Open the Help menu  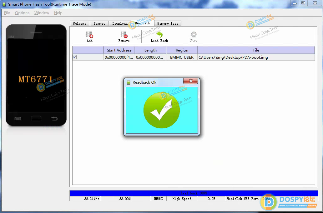tap(58, 13)
